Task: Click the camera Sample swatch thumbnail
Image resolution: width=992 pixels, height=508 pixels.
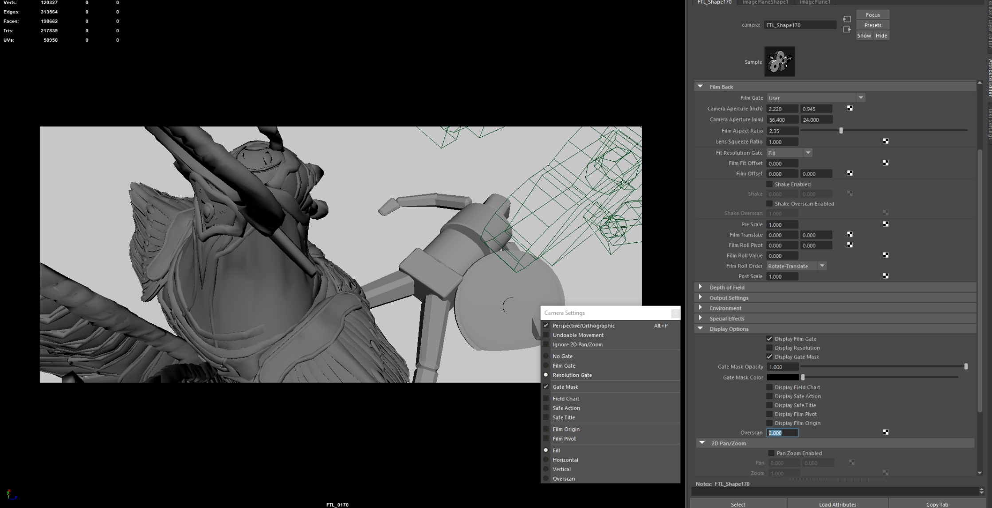Action: click(x=779, y=62)
